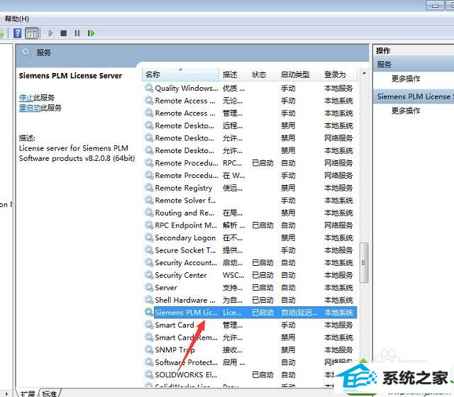Click 更多操作 under 服务 in actions pane
The image size is (454, 397).
tap(406, 79)
